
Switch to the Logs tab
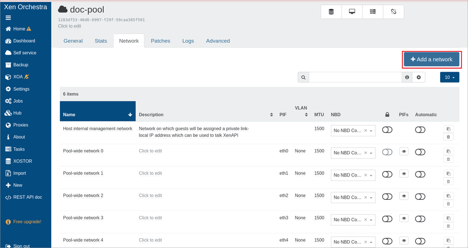[188, 41]
